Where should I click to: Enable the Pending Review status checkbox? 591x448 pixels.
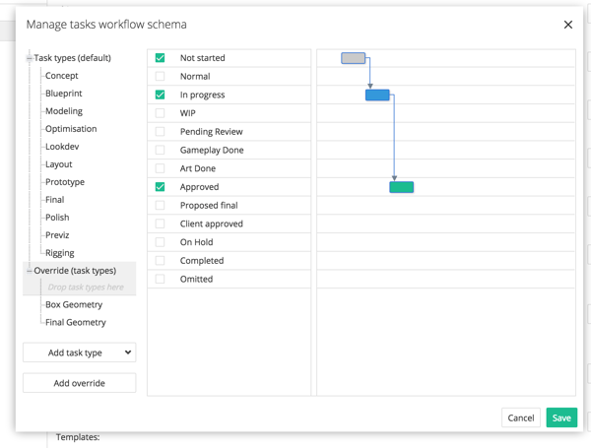pyautogui.click(x=160, y=132)
